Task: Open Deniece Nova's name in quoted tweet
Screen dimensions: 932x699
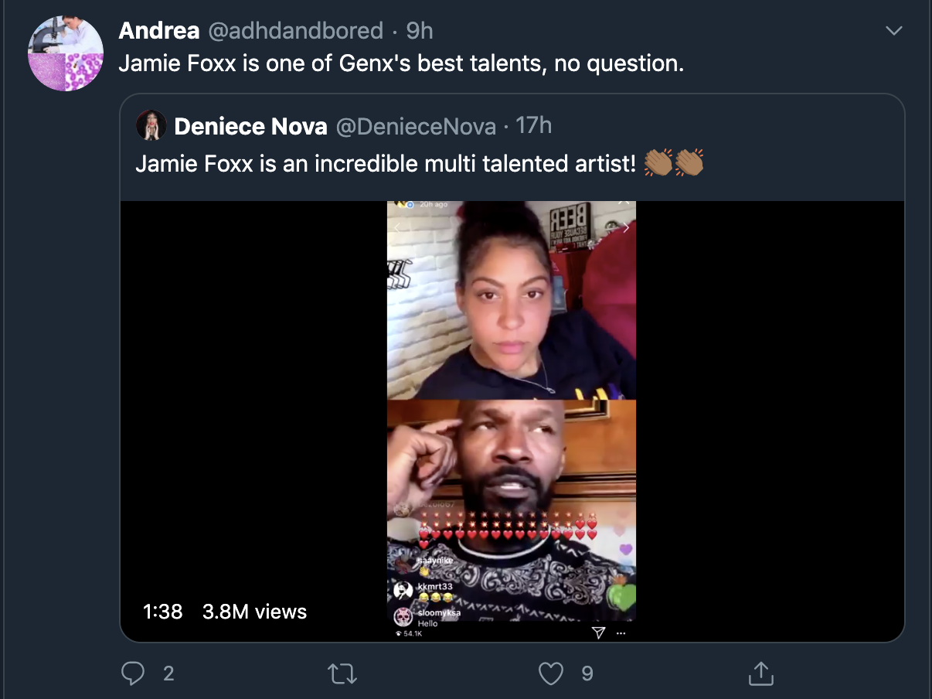Action: coord(250,126)
